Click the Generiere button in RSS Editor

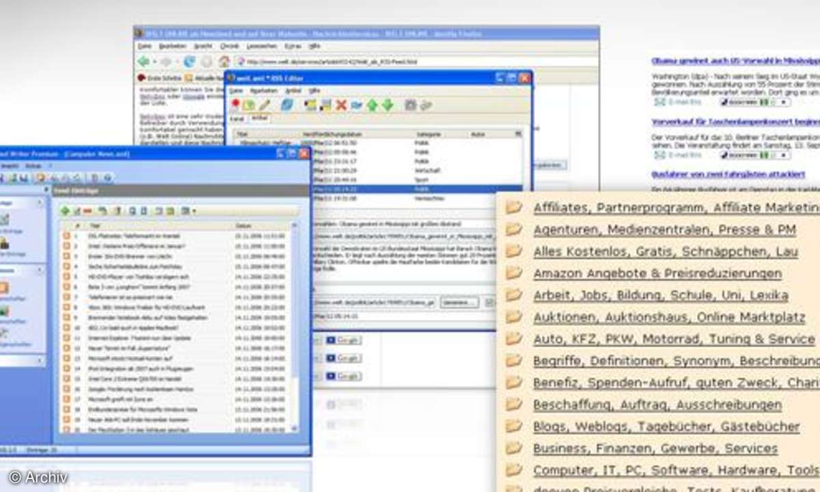[x=459, y=302]
